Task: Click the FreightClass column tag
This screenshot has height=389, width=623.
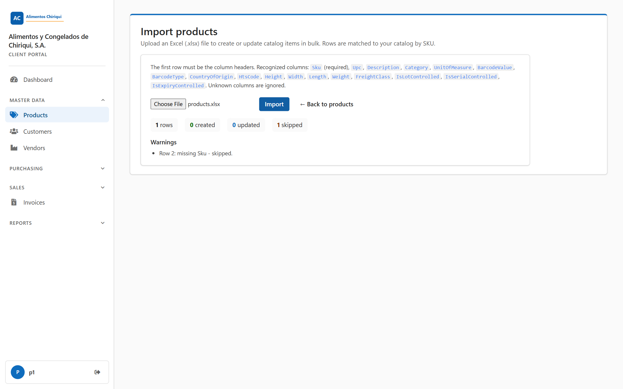Action: [373, 77]
